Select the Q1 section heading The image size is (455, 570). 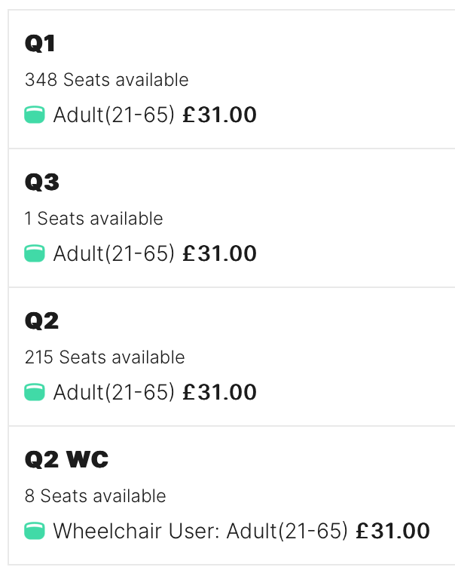[40, 44]
